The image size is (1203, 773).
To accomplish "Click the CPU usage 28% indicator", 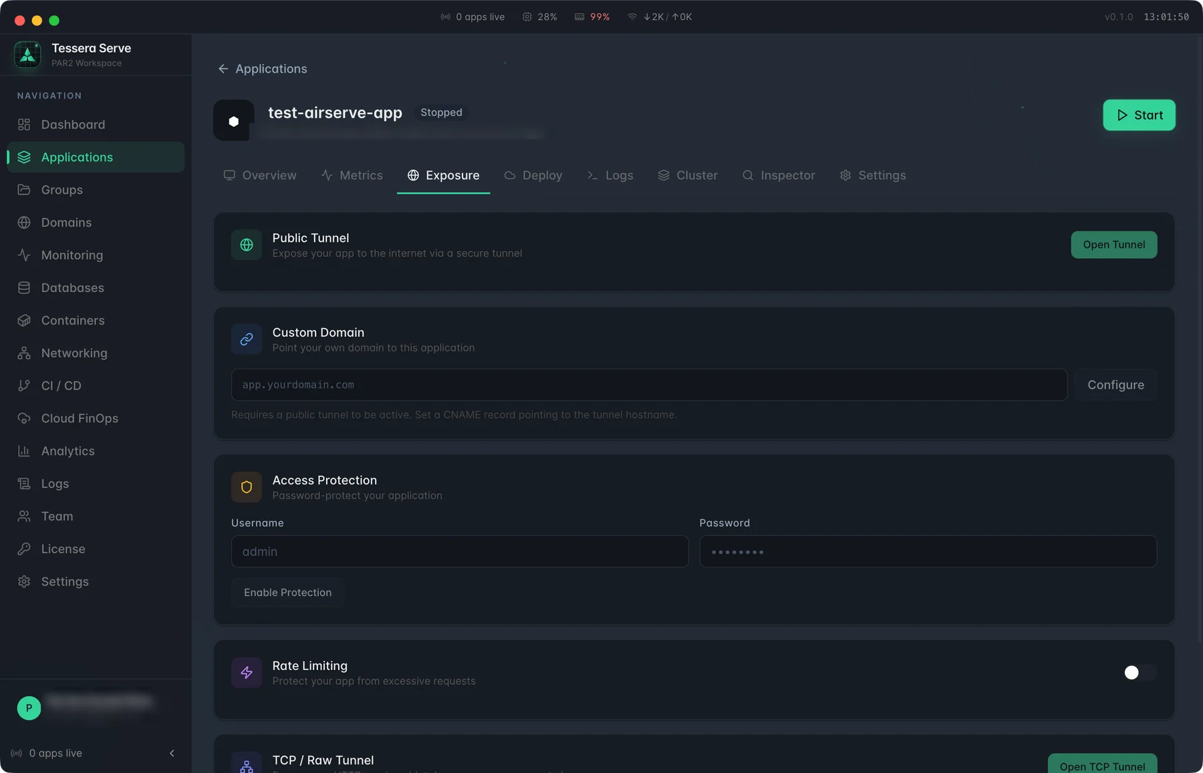I will click(540, 17).
